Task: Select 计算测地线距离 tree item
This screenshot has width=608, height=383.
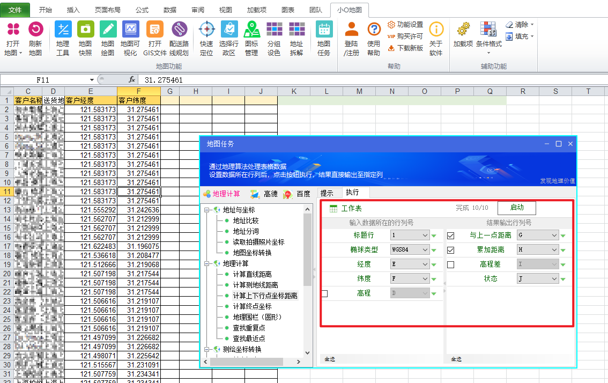Action: pos(255,285)
